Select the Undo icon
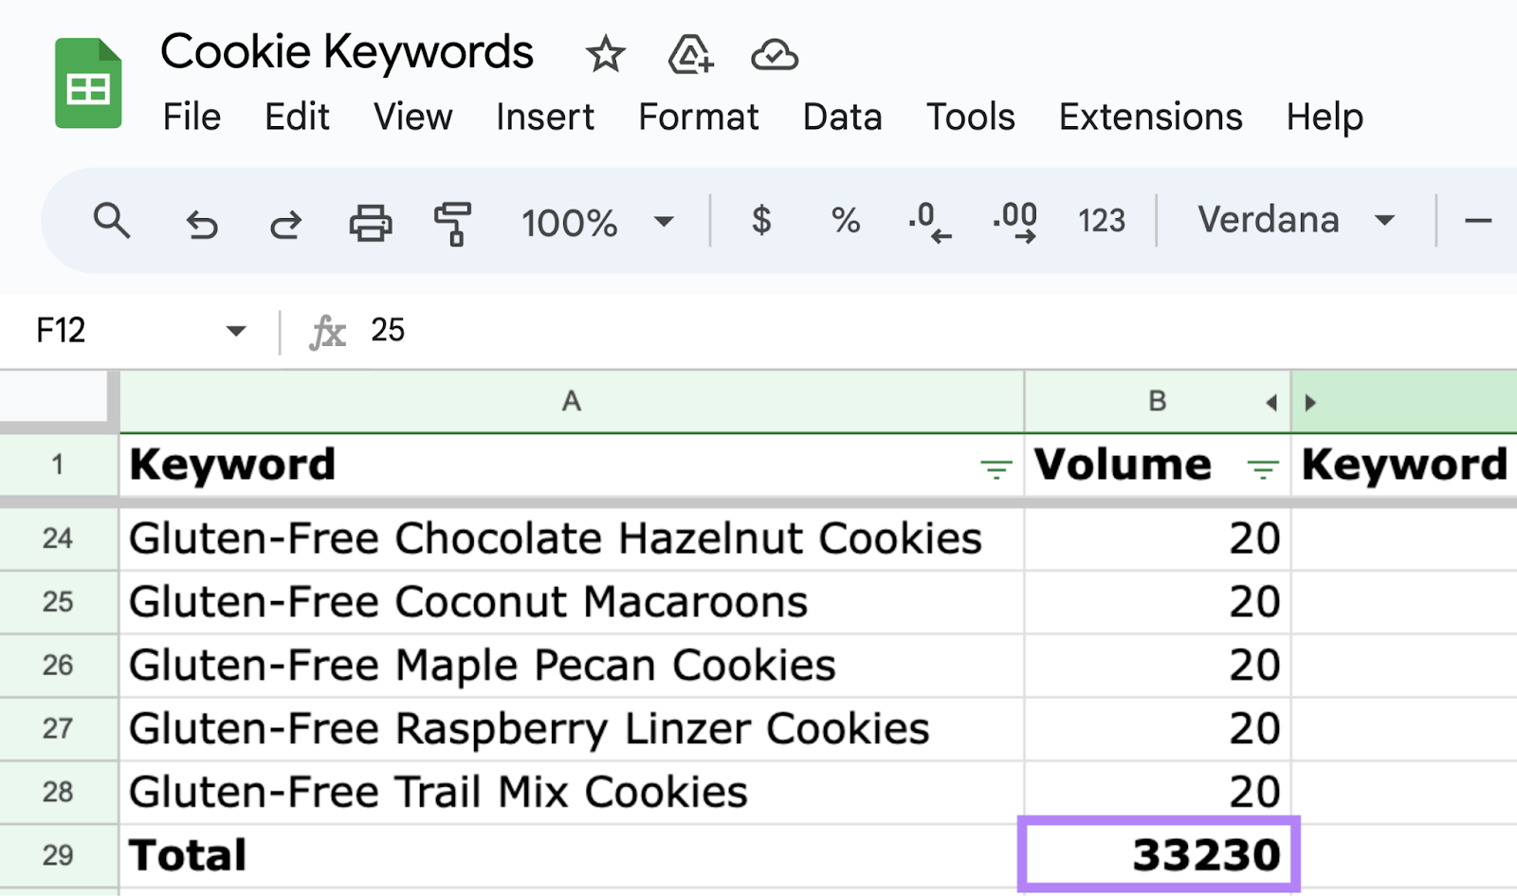1517x896 pixels. pyautogui.click(x=201, y=224)
